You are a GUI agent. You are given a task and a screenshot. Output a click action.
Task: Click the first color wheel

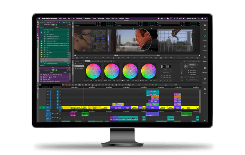pos(93,71)
